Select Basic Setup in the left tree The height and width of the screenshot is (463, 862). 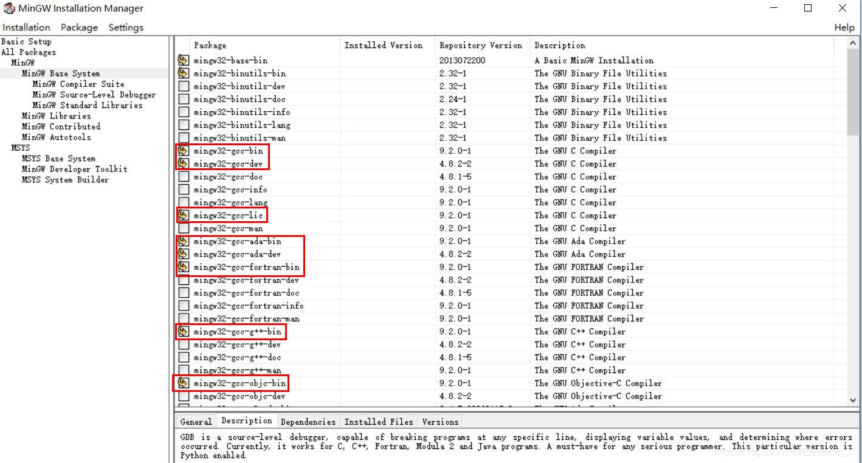coord(26,41)
